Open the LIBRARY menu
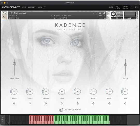 click(x=32, y=7)
